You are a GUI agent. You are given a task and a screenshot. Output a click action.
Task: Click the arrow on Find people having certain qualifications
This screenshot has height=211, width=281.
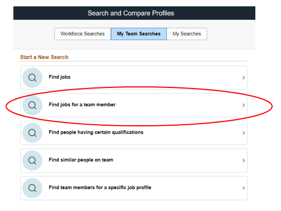[x=244, y=133]
